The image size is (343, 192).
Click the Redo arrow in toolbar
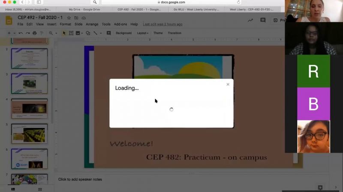(x=27, y=33)
